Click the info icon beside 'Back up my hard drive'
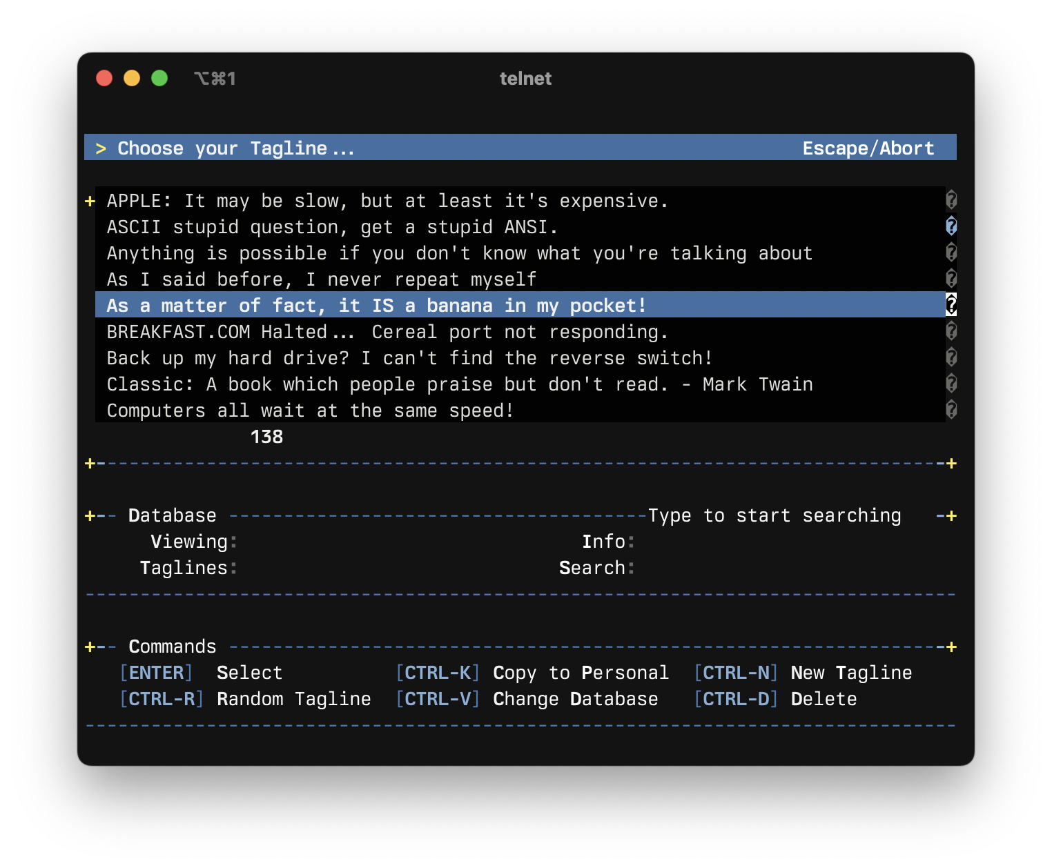The image size is (1052, 868). pyautogui.click(x=951, y=357)
